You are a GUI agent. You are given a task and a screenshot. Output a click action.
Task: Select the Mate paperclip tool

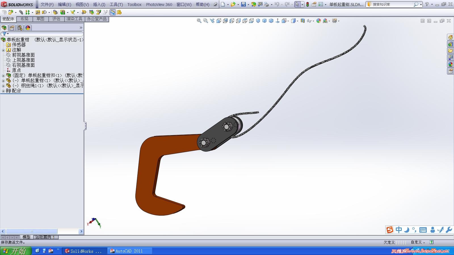pos(21,12)
